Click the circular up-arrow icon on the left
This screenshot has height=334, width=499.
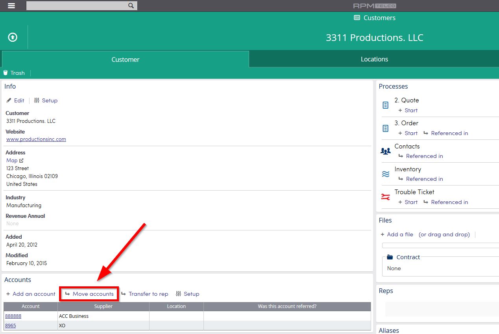[x=13, y=37]
